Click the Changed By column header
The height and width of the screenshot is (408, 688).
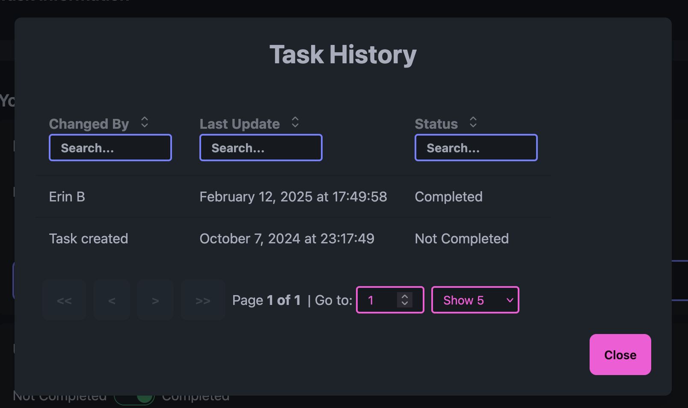89,124
